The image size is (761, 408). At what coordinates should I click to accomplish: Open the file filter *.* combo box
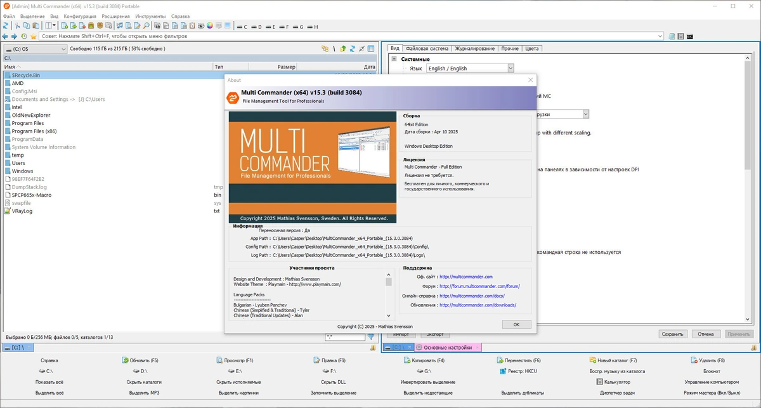345,337
